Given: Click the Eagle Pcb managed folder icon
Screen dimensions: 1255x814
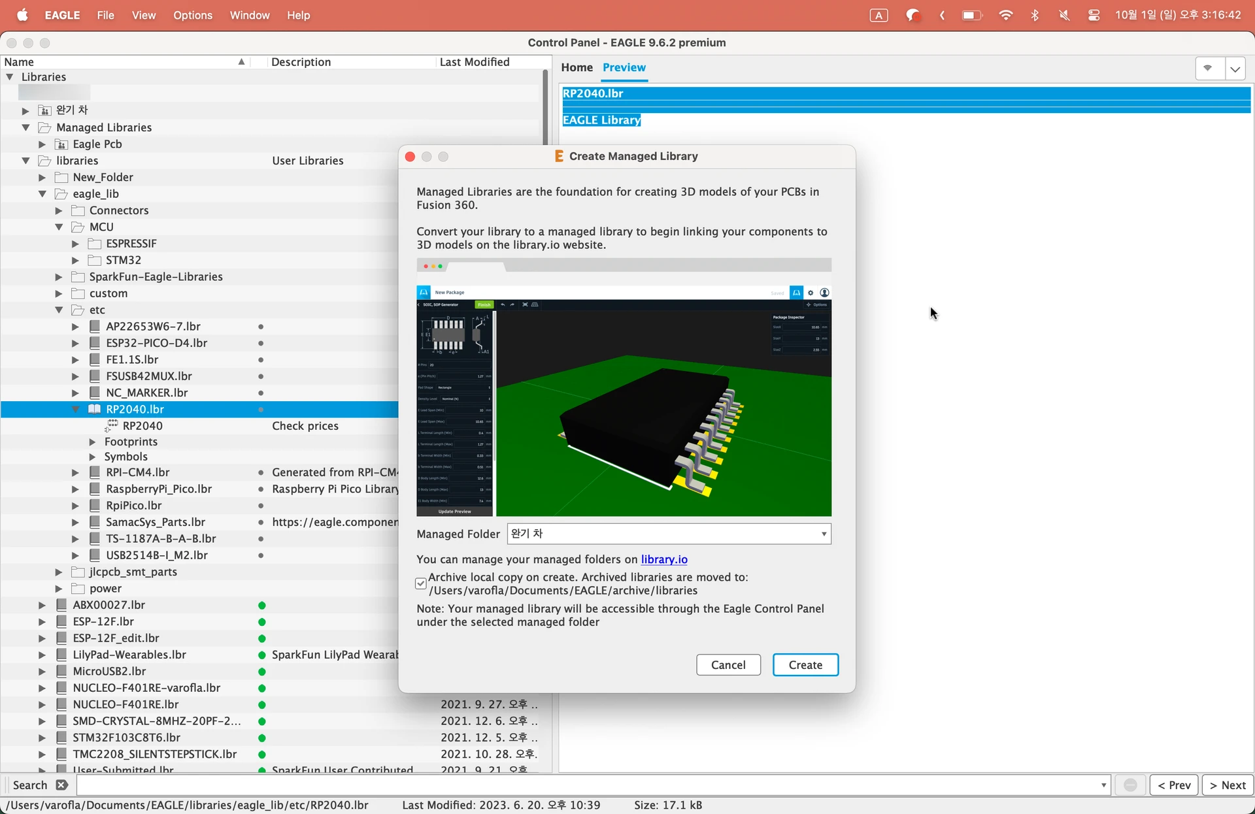Looking at the screenshot, I should (x=61, y=144).
